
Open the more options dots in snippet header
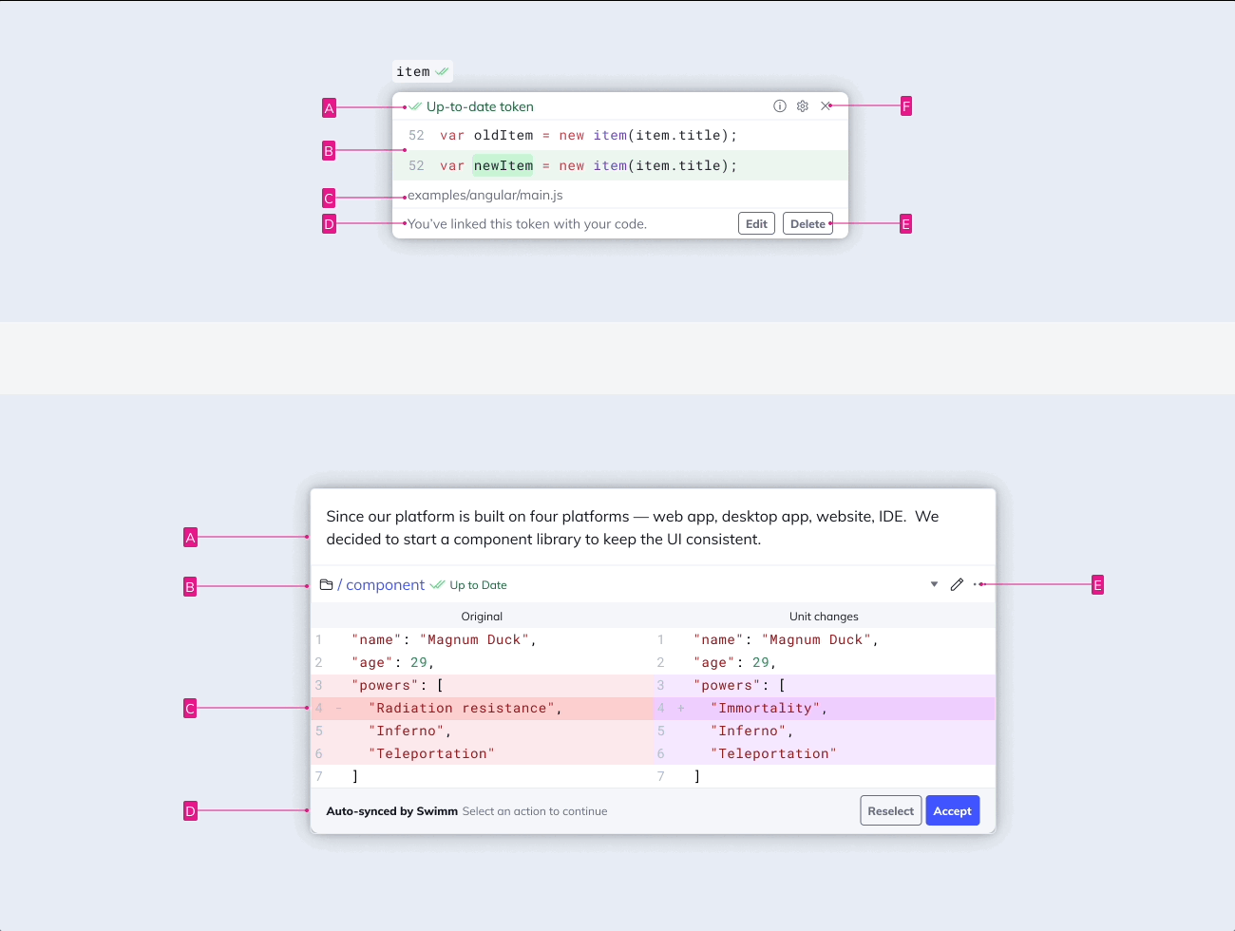pos(978,584)
